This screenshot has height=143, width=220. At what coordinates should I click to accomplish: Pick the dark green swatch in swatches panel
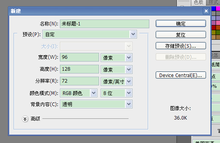218,32
